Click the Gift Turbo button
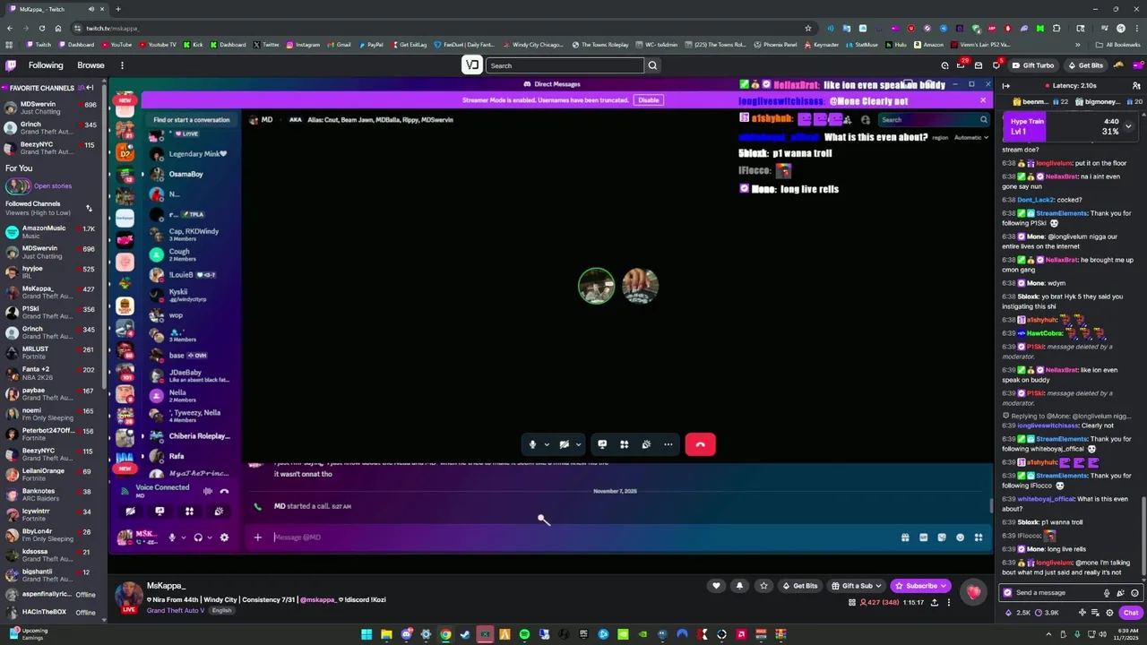 pos(1033,65)
